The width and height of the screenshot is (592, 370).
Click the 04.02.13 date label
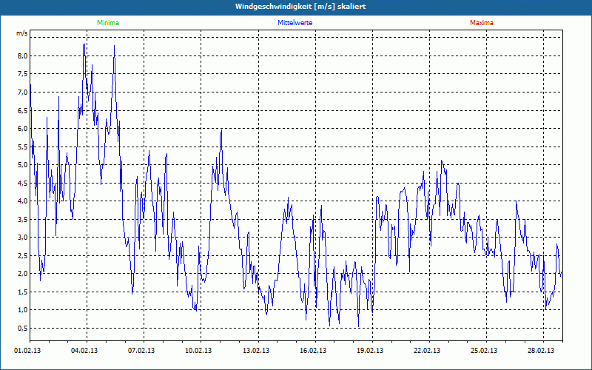point(84,350)
